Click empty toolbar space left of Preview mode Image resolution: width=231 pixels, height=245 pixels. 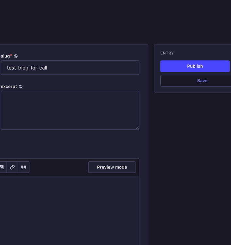[x=59, y=167]
